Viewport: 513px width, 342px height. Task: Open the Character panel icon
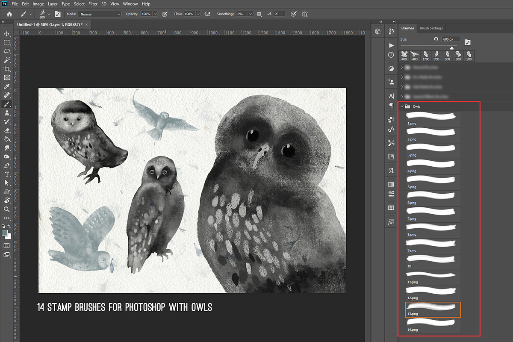(391, 96)
